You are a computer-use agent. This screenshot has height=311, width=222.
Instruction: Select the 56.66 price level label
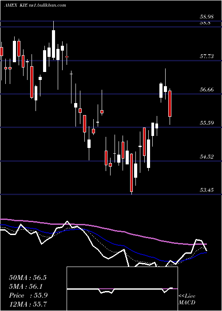206,90
